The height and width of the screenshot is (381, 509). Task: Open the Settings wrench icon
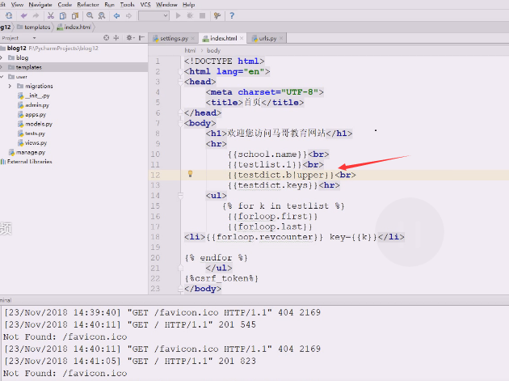217,15
